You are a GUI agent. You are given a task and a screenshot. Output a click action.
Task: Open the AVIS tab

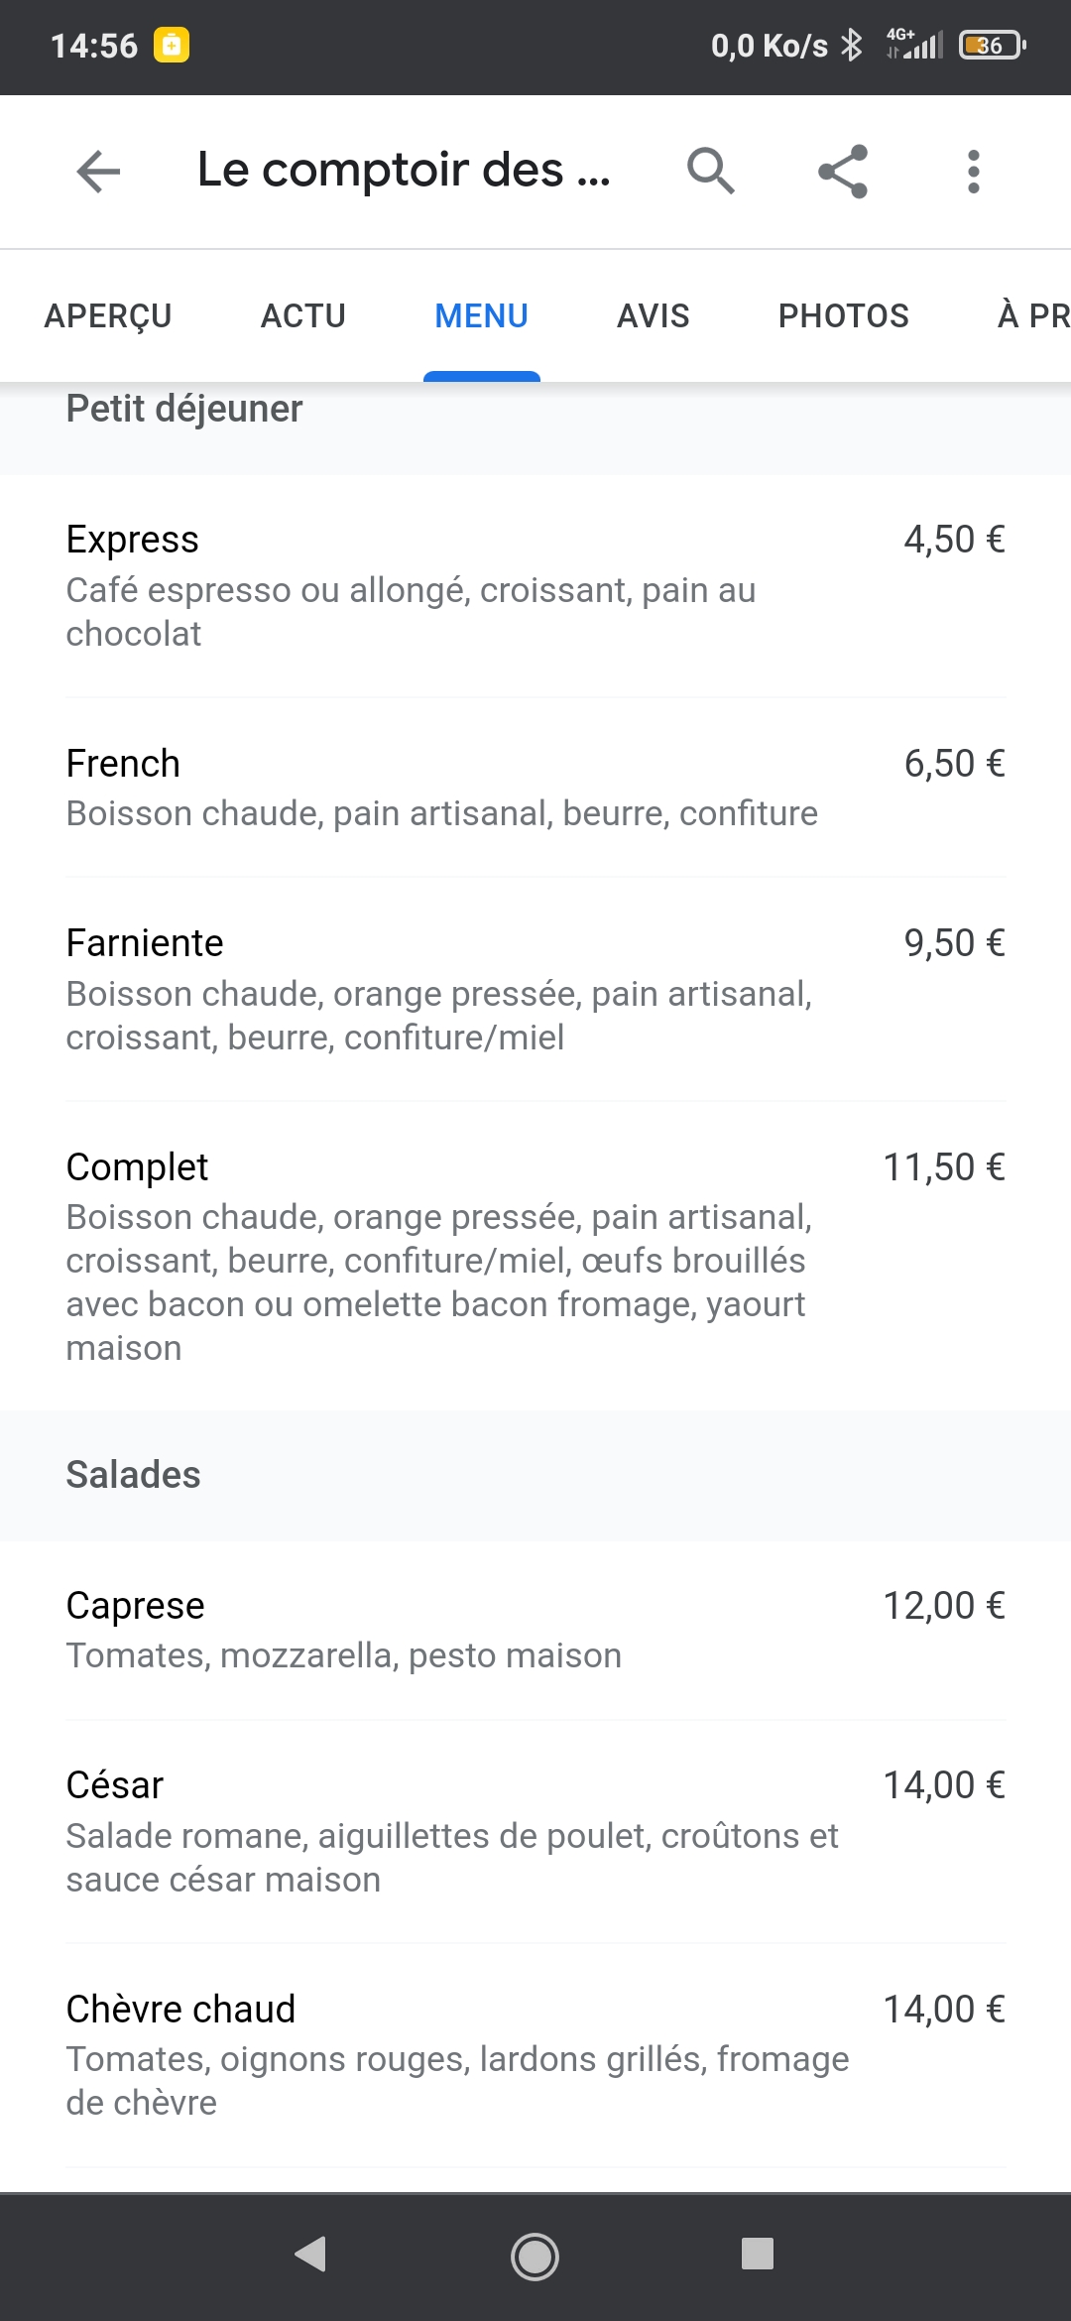pos(653,315)
